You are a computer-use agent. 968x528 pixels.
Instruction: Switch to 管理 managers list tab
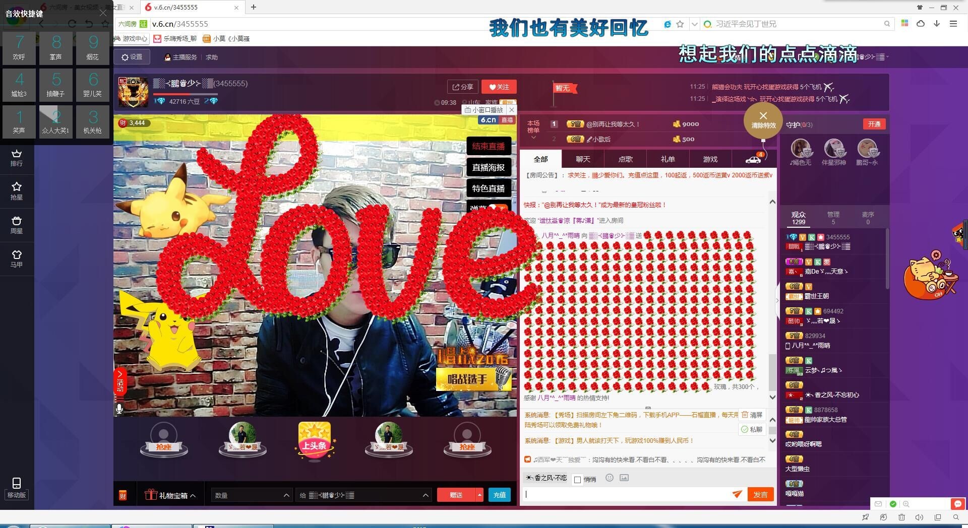point(833,218)
